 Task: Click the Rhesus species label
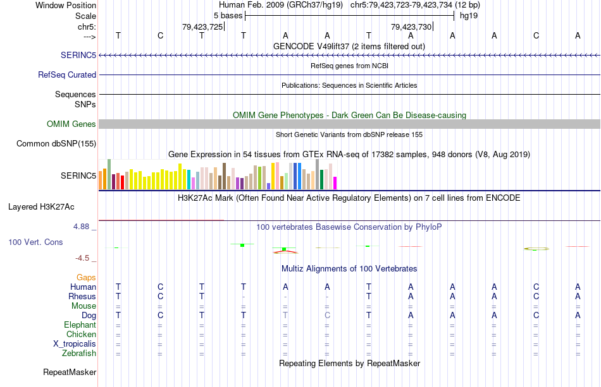click(x=82, y=296)
